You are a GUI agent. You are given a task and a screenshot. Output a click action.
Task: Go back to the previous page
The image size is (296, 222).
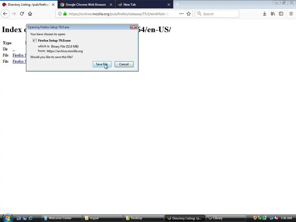(x=5, y=14)
